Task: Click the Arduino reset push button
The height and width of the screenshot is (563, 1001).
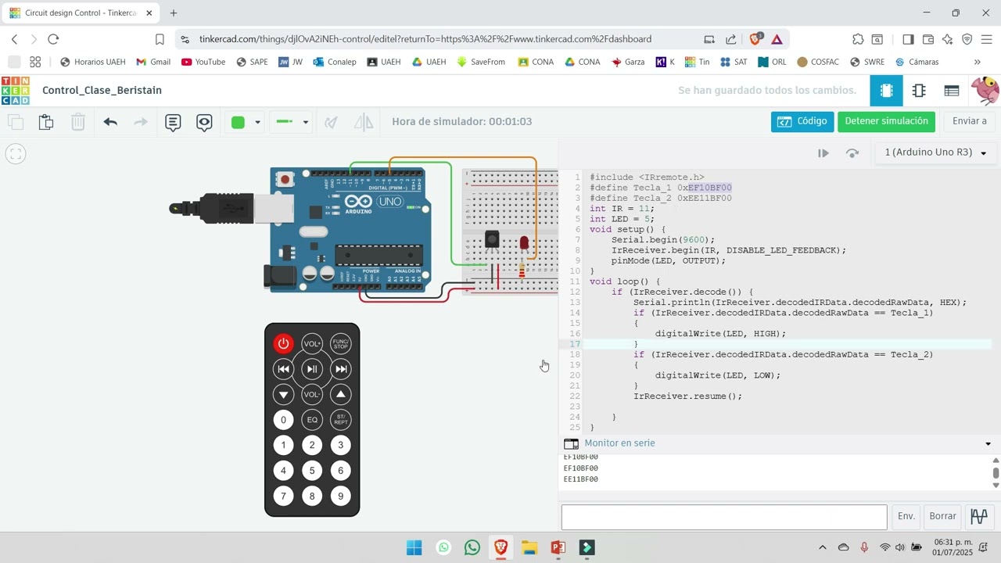Action: coord(285,180)
